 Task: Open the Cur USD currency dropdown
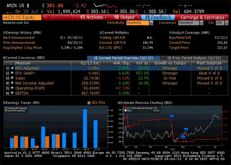(x=219, y=23)
